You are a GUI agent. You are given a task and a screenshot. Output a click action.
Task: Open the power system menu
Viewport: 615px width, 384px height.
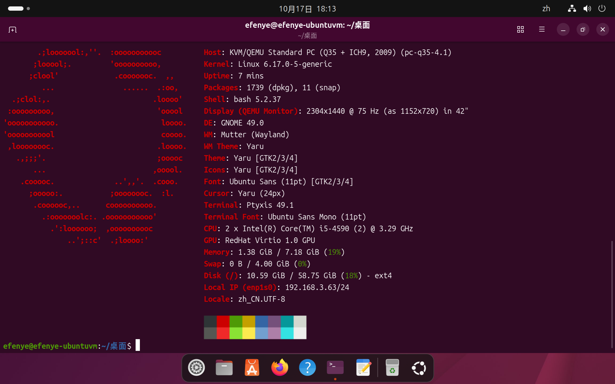[602, 9]
